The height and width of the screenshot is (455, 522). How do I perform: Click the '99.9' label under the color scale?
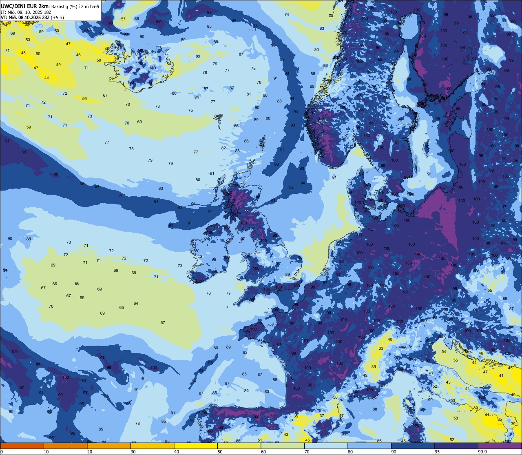pos(483,452)
